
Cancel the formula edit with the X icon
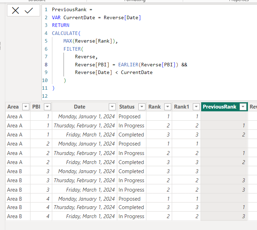point(15,11)
